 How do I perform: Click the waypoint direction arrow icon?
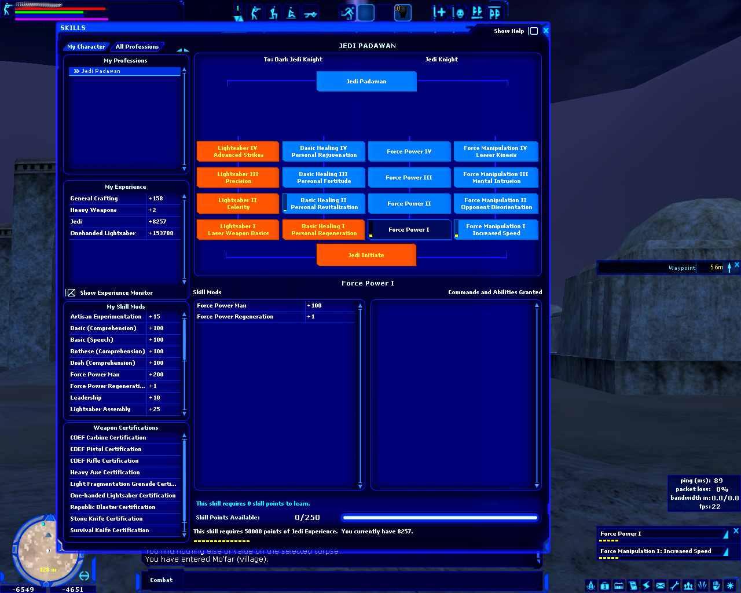729,267
